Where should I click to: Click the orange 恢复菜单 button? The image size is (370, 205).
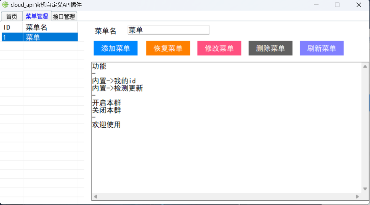coord(168,48)
